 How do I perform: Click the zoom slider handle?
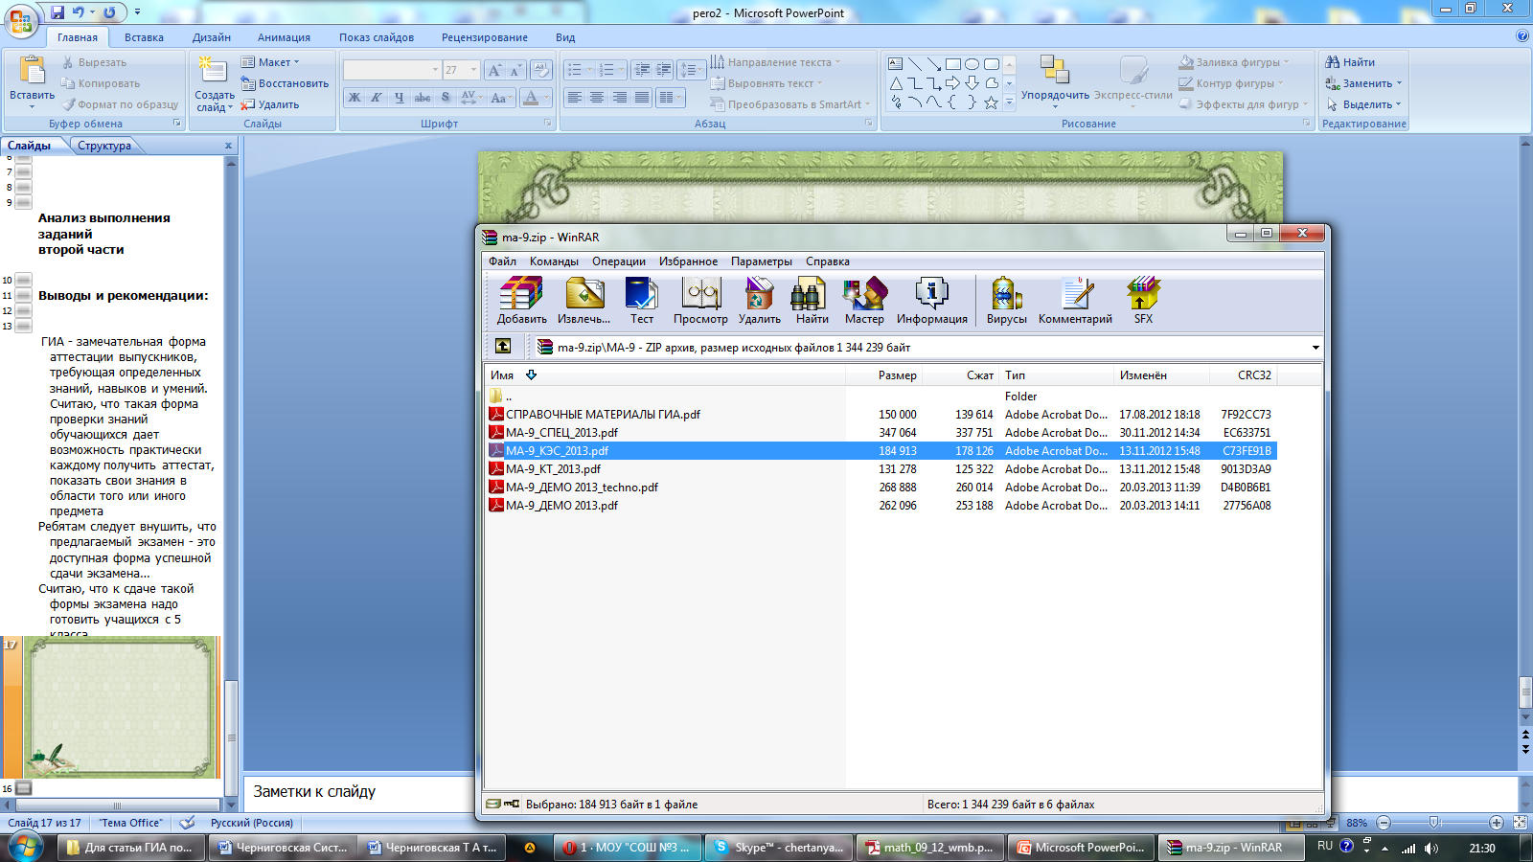click(1434, 823)
